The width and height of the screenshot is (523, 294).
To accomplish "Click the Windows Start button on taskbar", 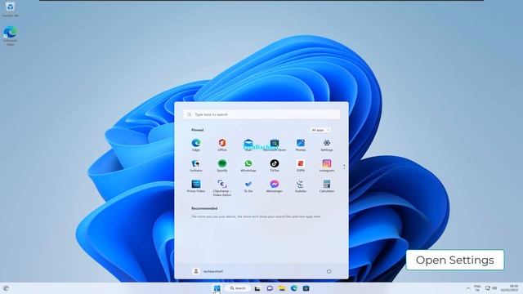I will click(x=217, y=288).
